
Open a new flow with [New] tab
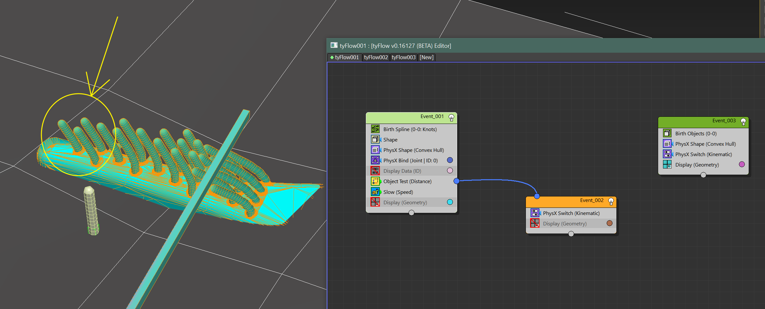pyautogui.click(x=426, y=57)
